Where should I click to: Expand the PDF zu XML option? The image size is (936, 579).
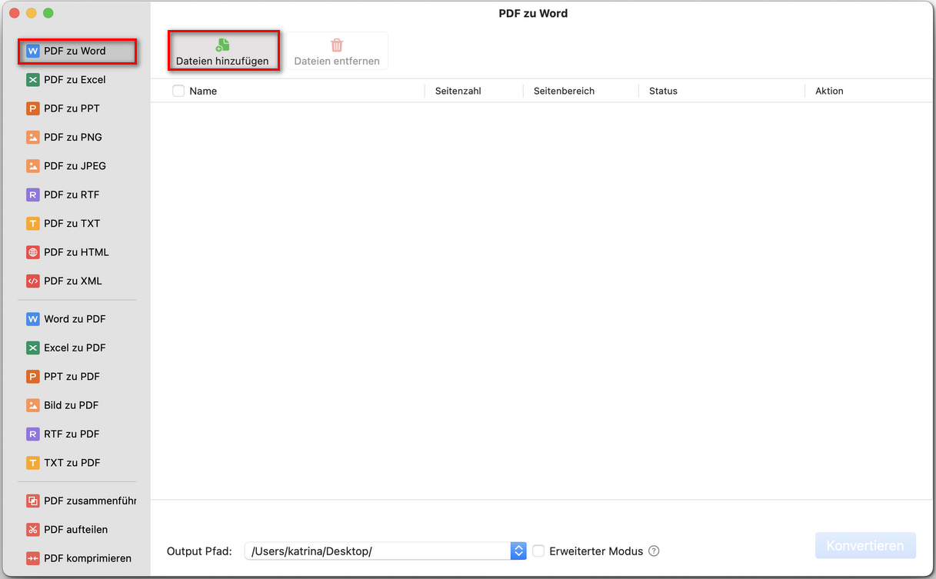pos(71,281)
